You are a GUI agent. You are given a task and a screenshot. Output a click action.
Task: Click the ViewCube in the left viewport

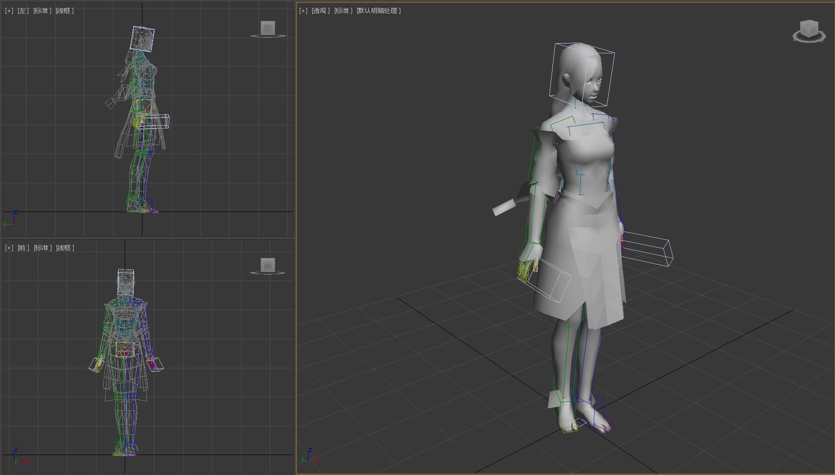[x=268, y=28]
